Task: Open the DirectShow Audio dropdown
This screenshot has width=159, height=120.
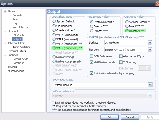Action: 150,85
